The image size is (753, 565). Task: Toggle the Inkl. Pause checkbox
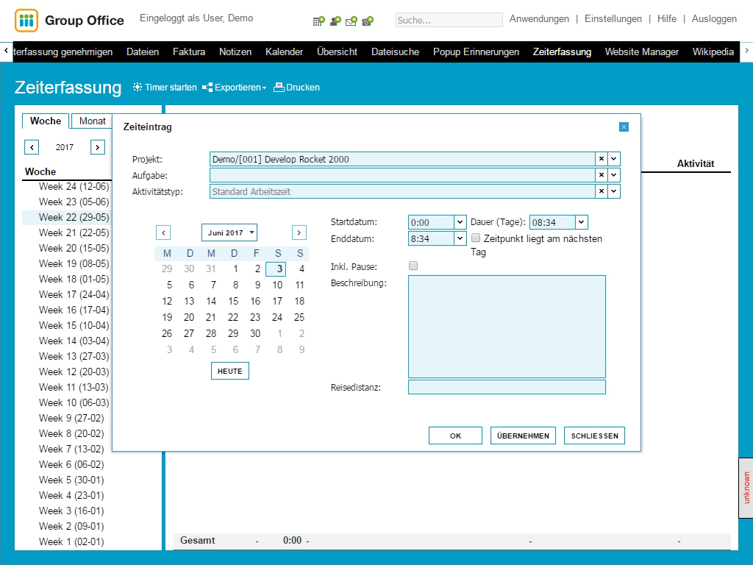(x=413, y=266)
